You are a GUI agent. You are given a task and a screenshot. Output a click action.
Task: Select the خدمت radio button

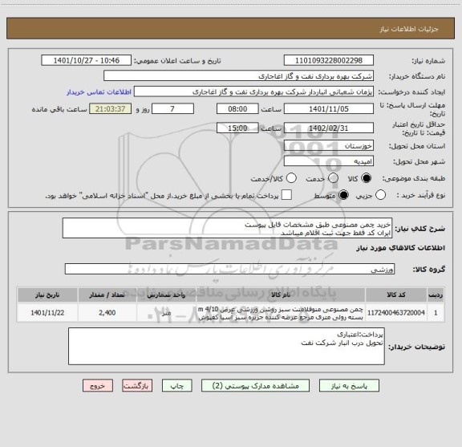[333, 178]
